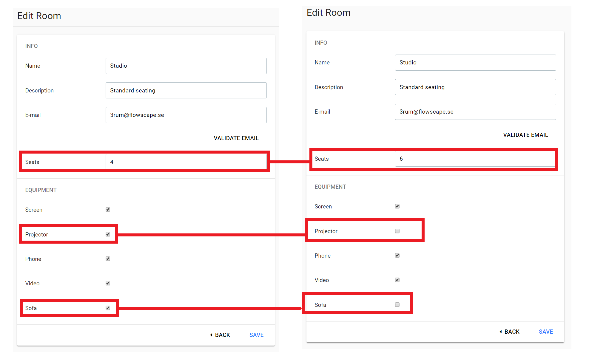This screenshot has width=606, height=359.
Task: Click SAVE in left Edit Room form
Action: (256, 335)
